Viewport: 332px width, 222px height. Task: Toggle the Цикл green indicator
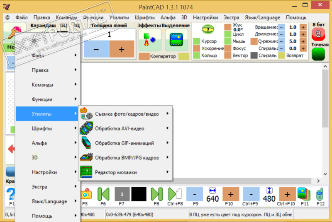(x=228, y=34)
